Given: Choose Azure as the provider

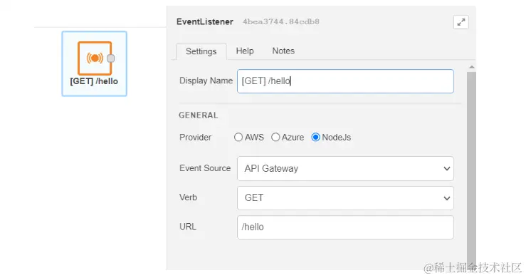Looking at the screenshot, I should point(275,137).
